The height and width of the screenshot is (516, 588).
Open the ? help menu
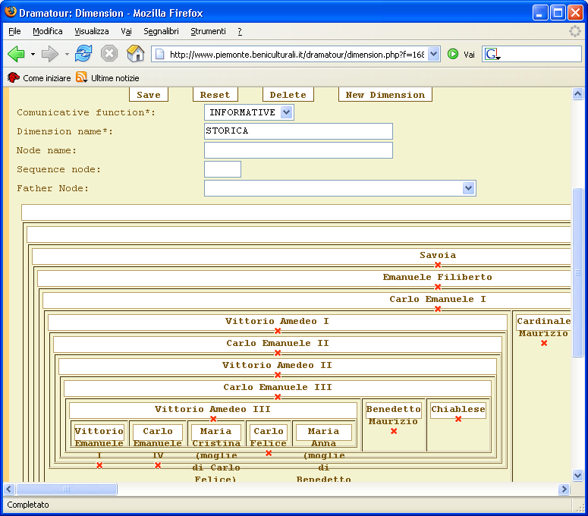[x=240, y=32]
